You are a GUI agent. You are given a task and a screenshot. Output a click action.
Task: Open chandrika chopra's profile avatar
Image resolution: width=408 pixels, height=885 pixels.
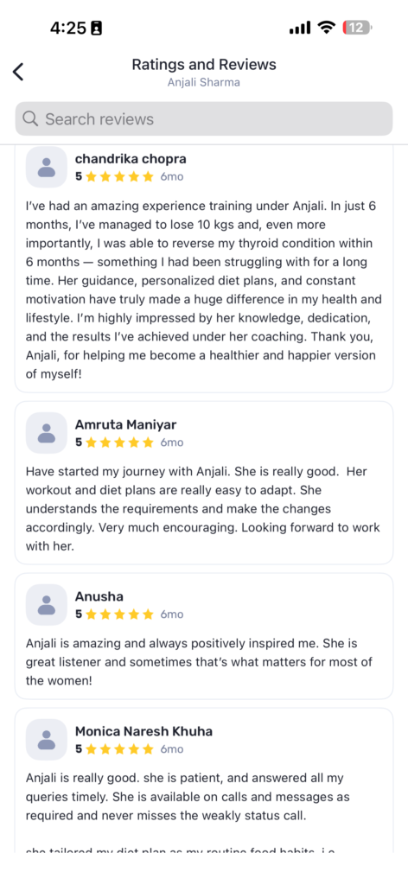tap(47, 167)
